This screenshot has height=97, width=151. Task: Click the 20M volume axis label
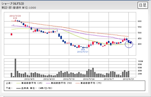[140, 74]
